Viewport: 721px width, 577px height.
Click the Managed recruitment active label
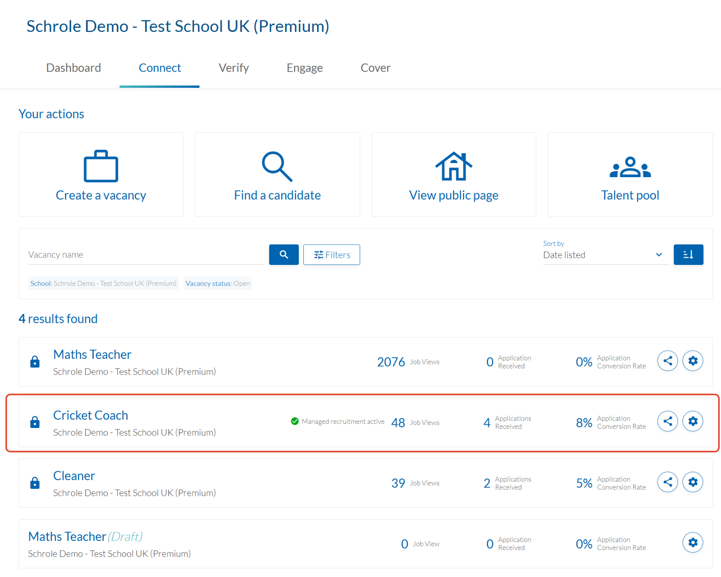(x=343, y=421)
